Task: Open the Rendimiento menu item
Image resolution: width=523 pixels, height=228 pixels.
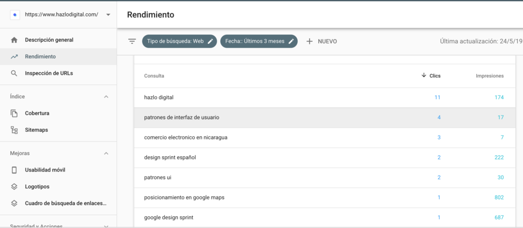Action: (40, 56)
